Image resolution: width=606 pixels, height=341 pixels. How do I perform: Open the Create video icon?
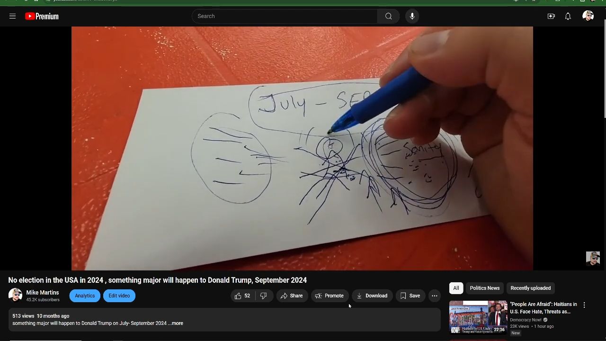point(551,16)
